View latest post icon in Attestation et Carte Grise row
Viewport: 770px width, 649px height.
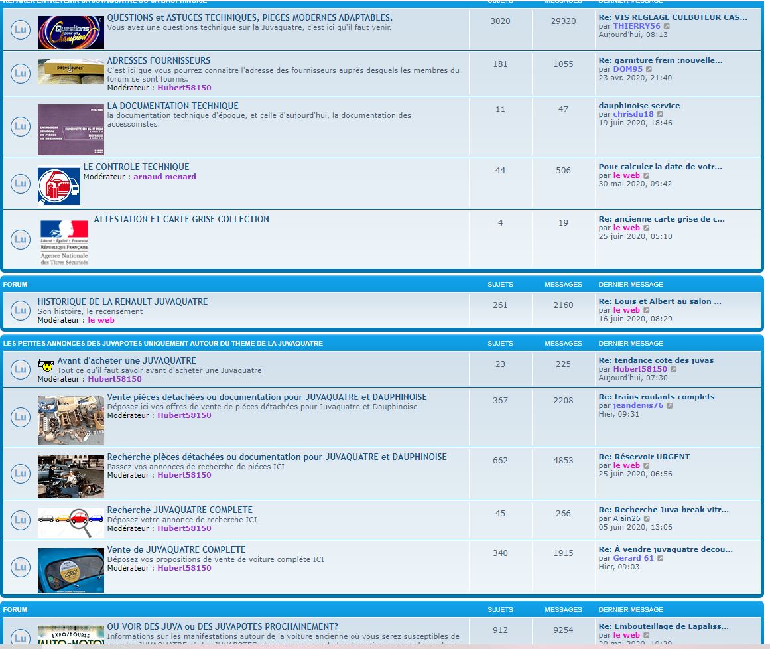646,228
